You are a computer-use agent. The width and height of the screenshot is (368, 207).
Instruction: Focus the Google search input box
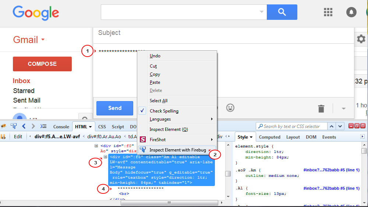tap(184, 12)
